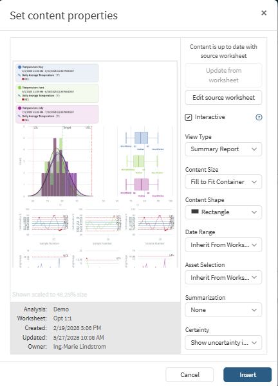Click the View Type chevron arrow
The height and width of the screenshot is (386, 278).
[254, 149]
